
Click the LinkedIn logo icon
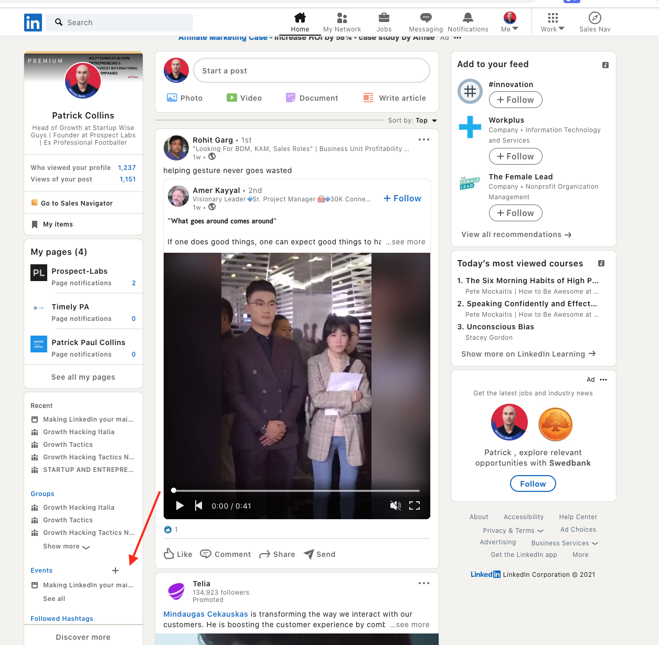[33, 23]
